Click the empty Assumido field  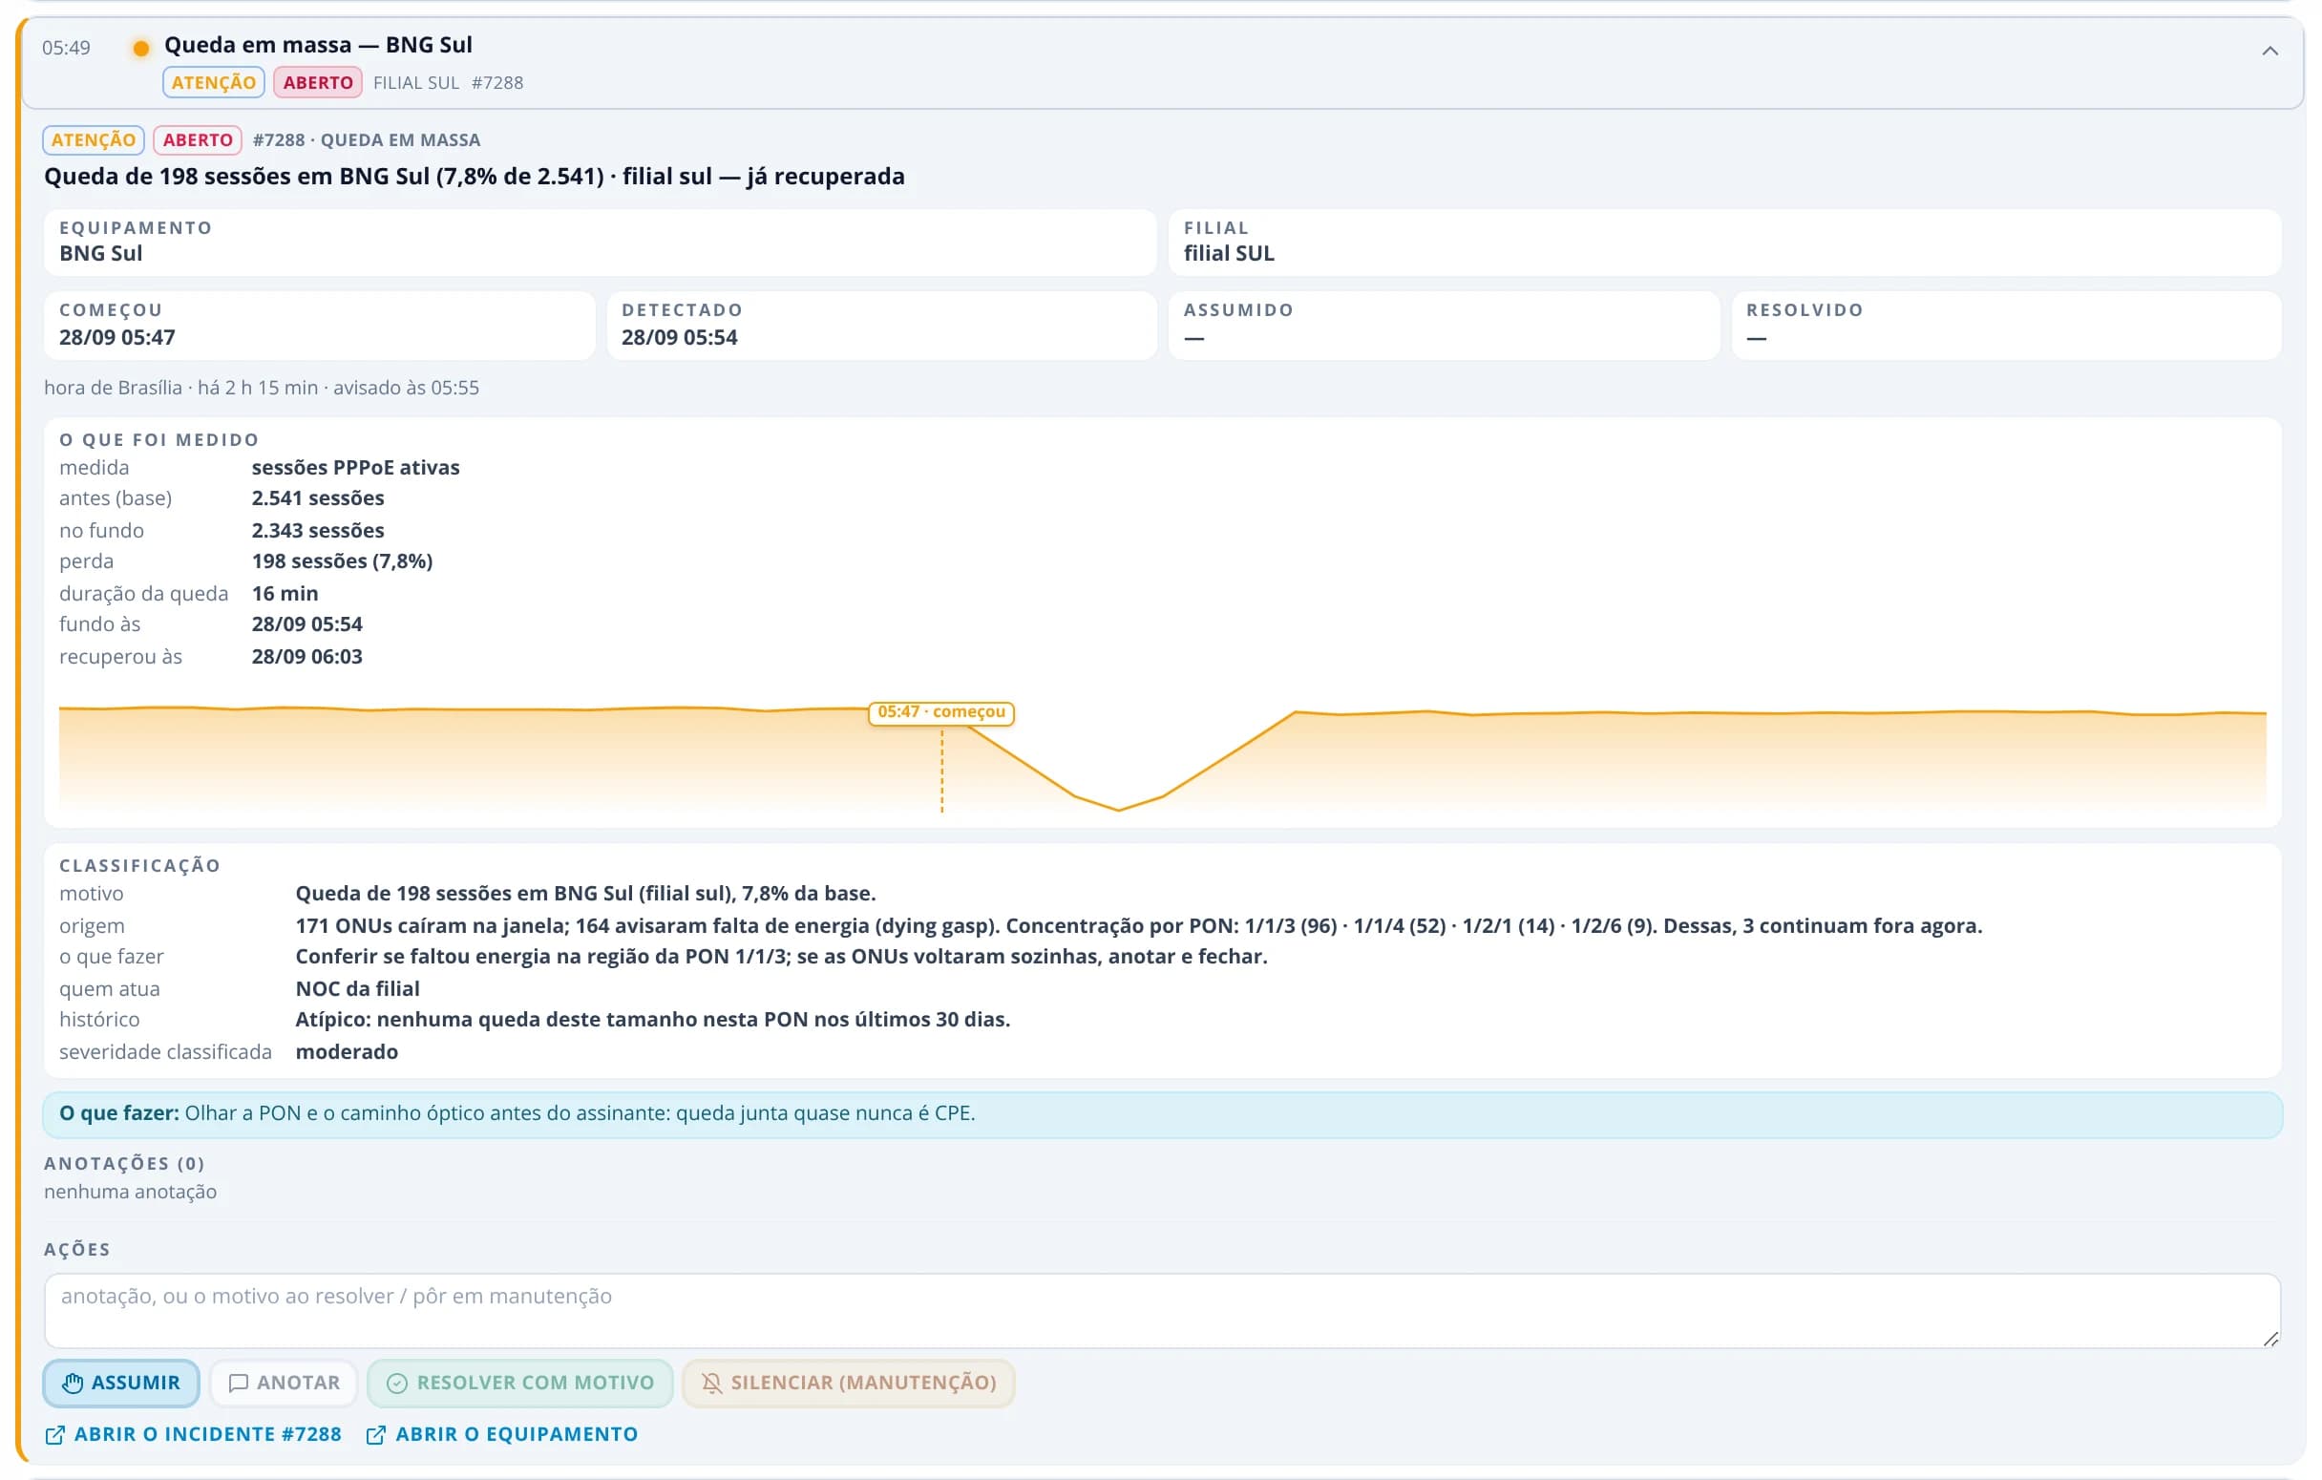[x=1444, y=326]
